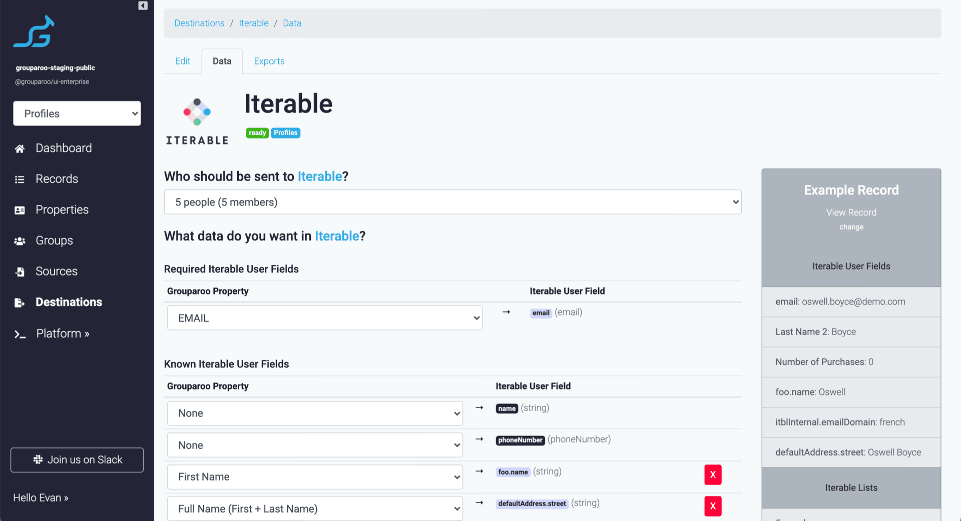Go to Sources in the sidebar

[57, 271]
